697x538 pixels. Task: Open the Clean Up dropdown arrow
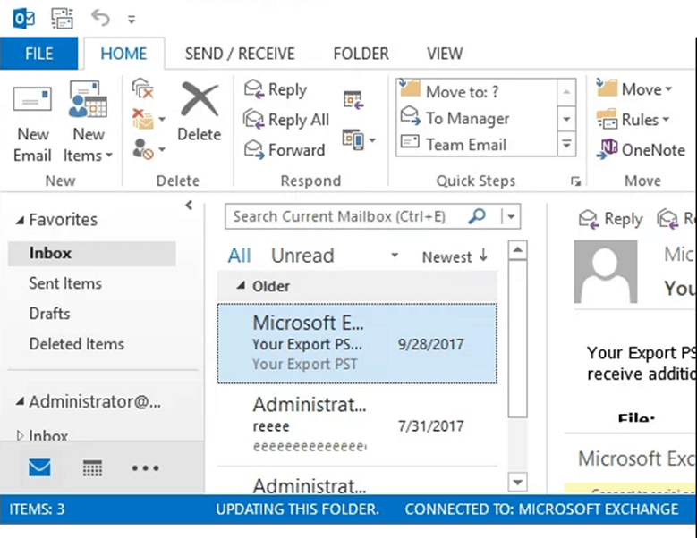162,119
